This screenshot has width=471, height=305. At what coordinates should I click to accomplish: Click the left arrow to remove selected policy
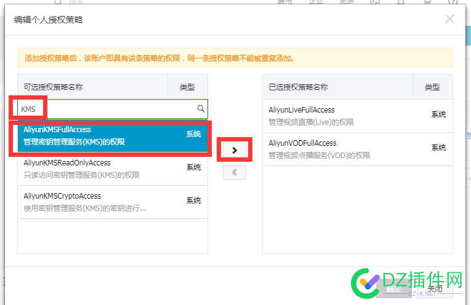[235, 172]
